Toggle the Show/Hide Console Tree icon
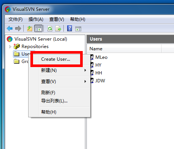 pos(38,28)
